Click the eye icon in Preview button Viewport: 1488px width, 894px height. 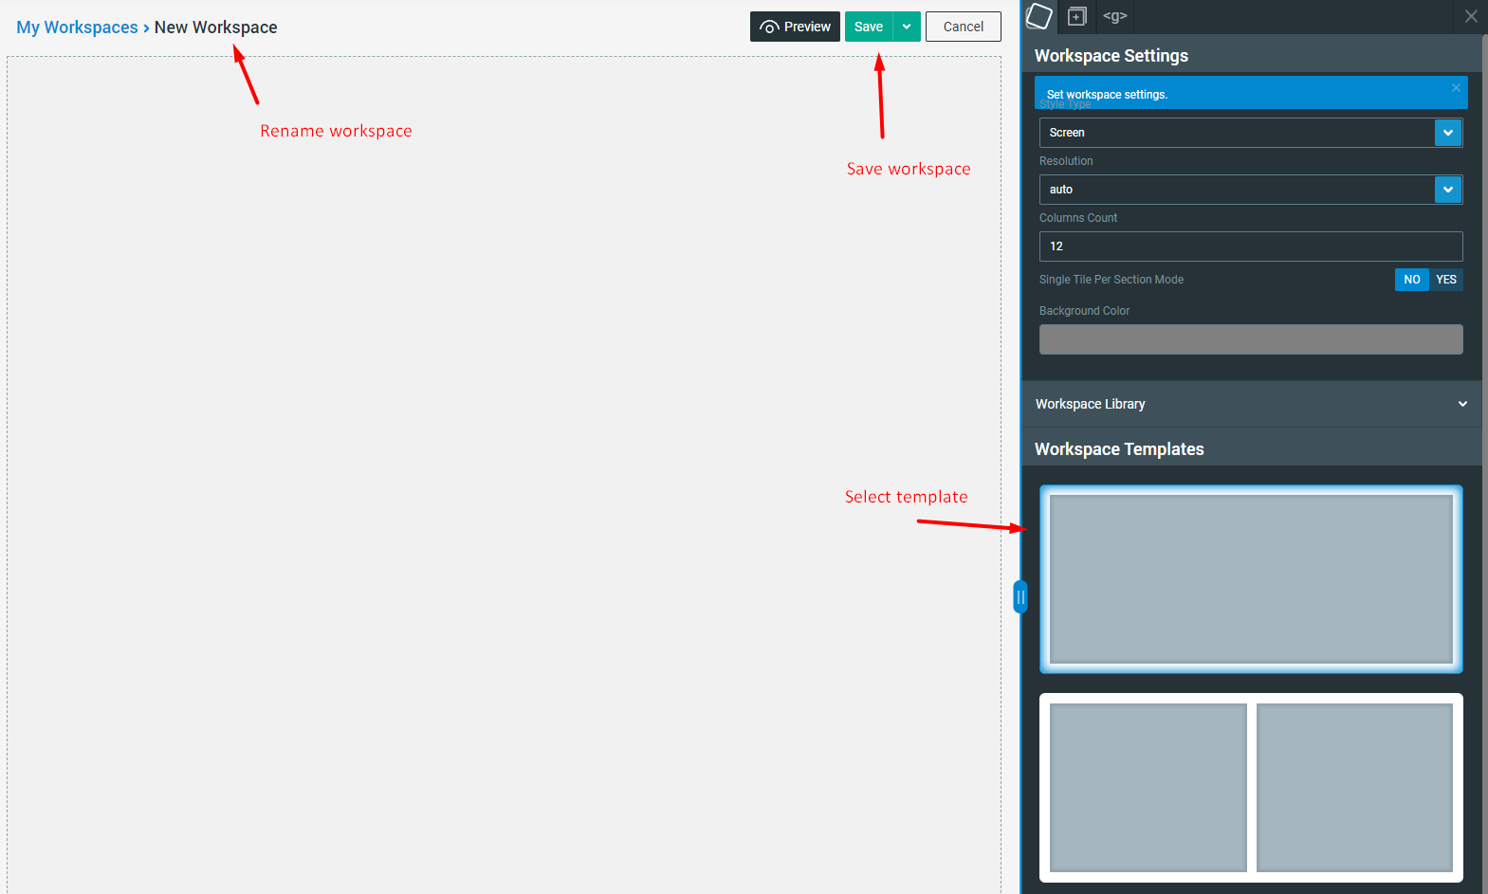click(x=769, y=27)
